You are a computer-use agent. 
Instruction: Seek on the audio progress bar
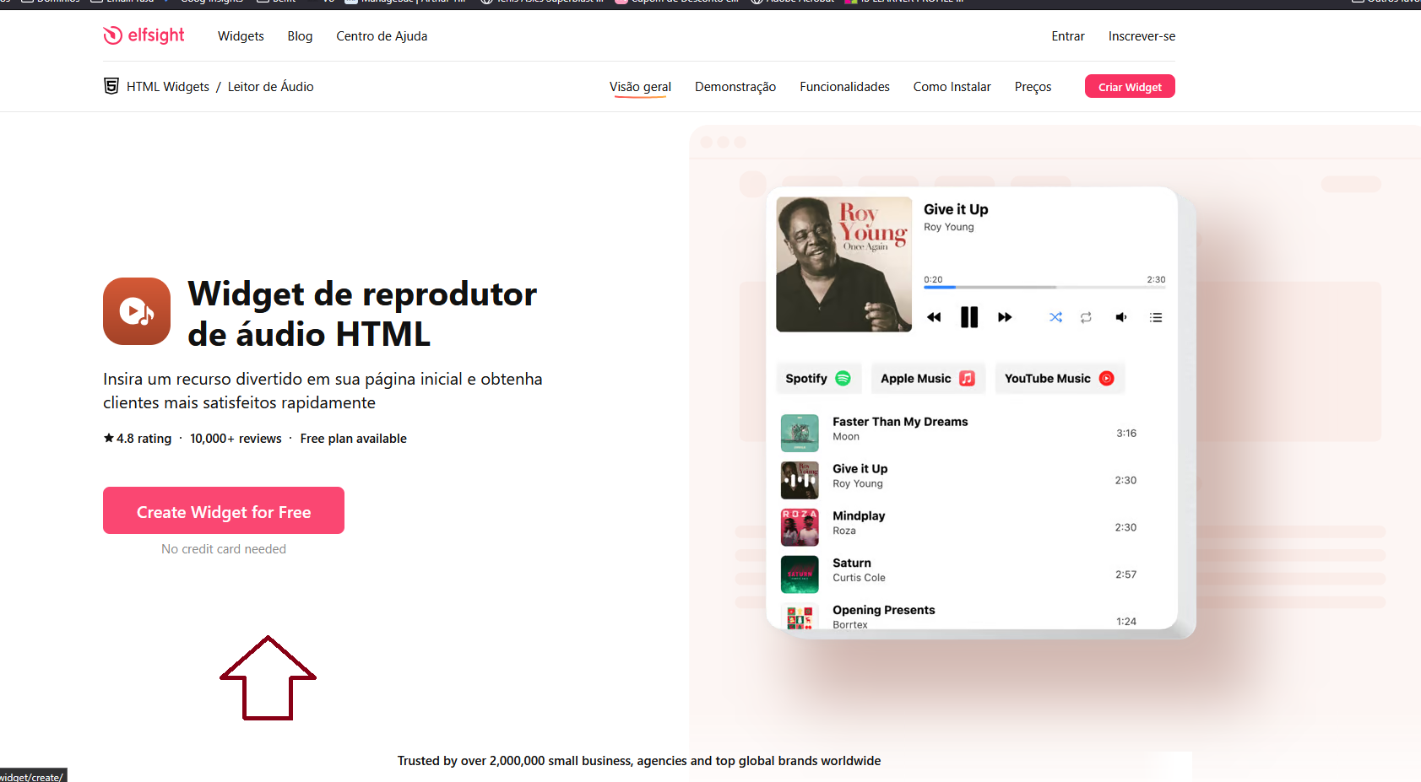coord(1044,288)
